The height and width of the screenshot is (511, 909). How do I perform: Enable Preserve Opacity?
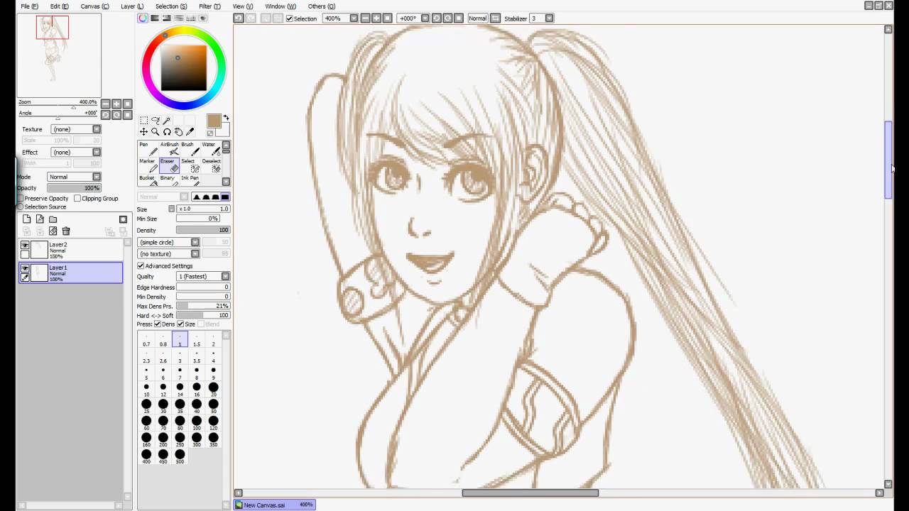[x=21, y=199]
